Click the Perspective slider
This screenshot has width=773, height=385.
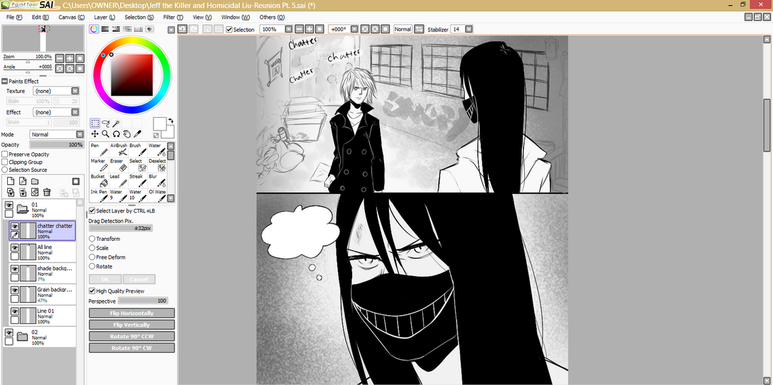tap(143, 301)
